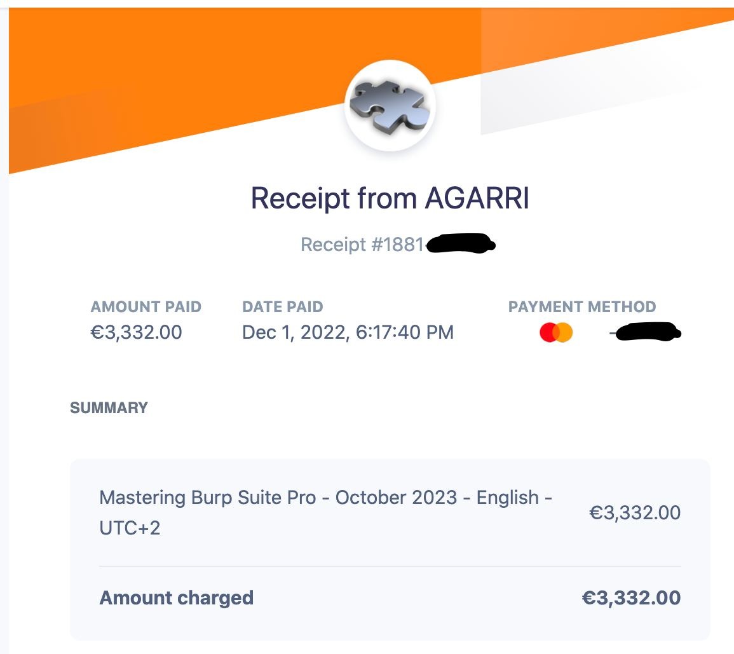734x654 pixels.
Task: Select the Dec 1, 2022 payment date
Action: 348,332
